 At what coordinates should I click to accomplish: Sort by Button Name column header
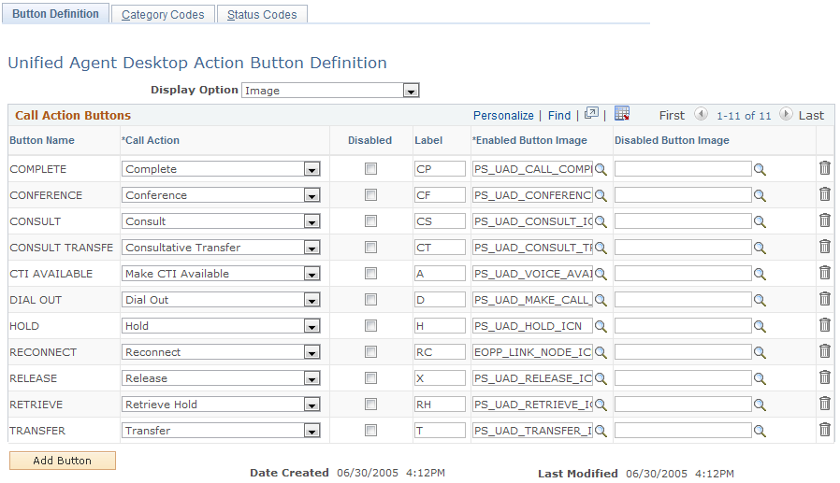(42, 141)
